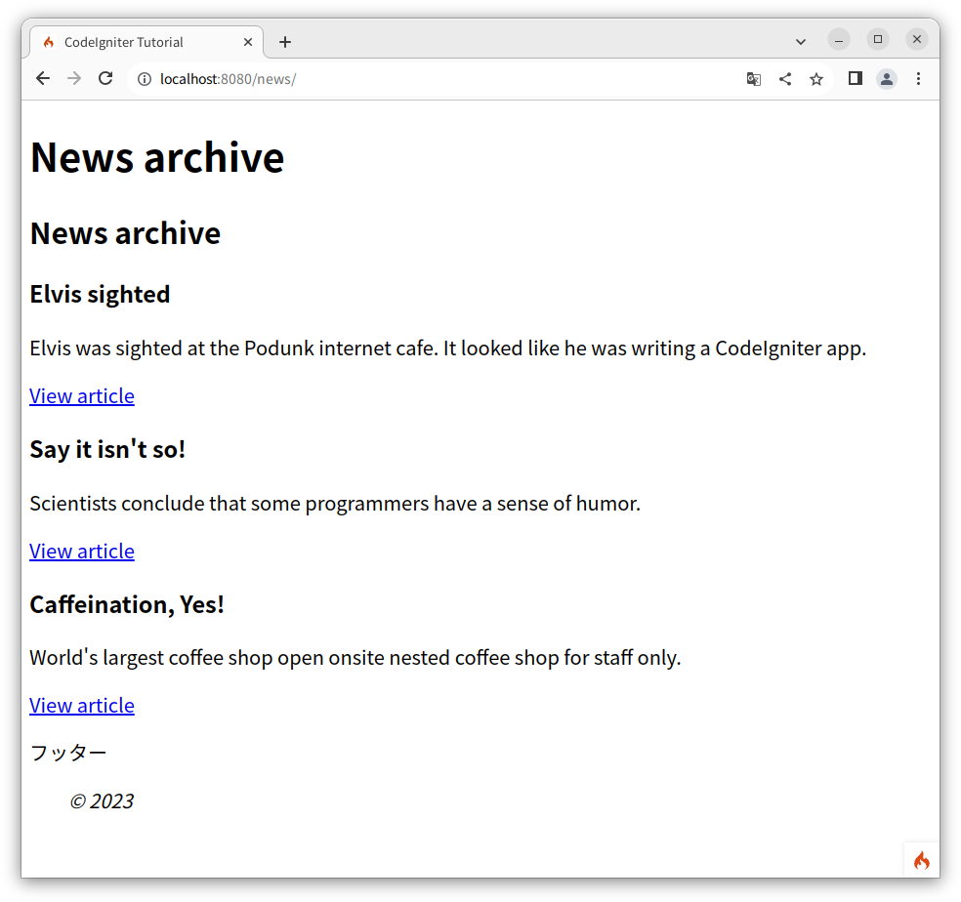Click the Caffeination, Yes! headline
Viewport: 961px width, 902px height.
[x=127, y=604]
